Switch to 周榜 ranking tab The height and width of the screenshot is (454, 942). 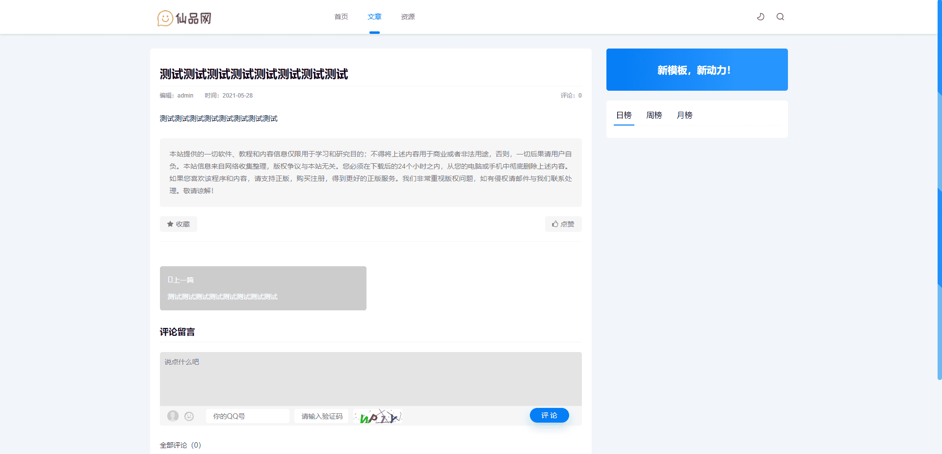[654, 115]
